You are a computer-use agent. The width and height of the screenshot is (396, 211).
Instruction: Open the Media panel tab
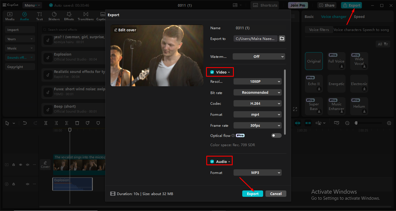(x=10, y=16)
